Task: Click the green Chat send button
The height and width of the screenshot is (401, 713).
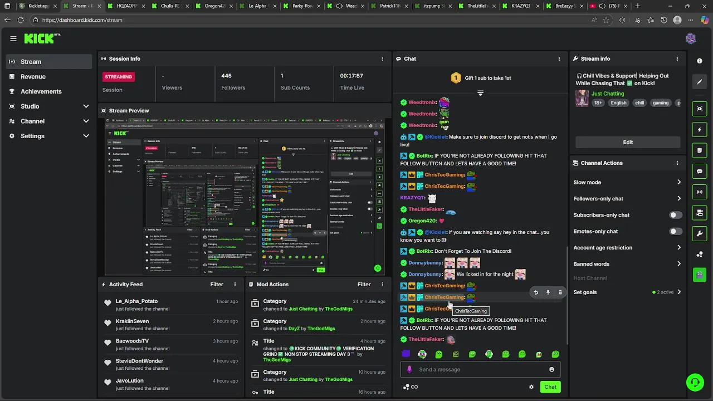Action: click(550, 387)
